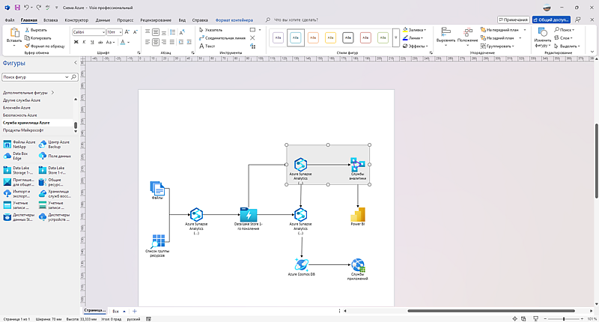Open the Формат контейнера tab
This screenshot has width=599, height=322.
[x=234, y=20]
